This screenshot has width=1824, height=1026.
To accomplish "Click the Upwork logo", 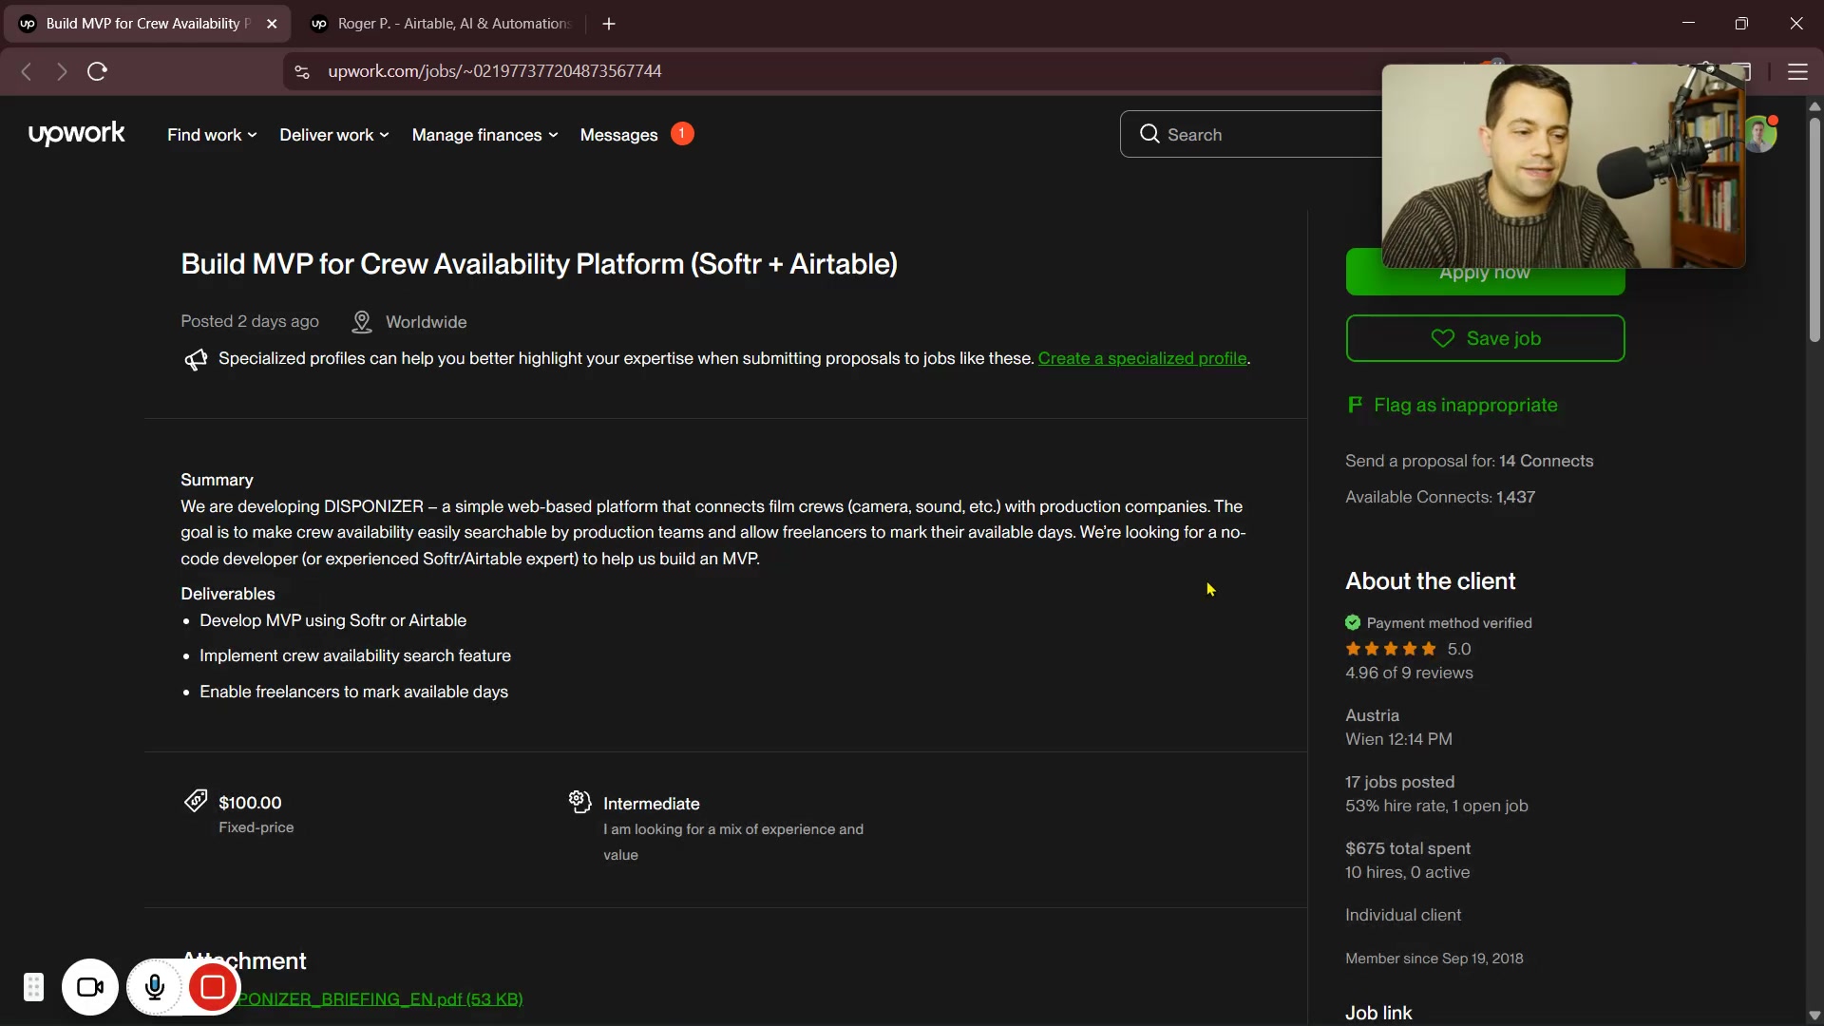I will click(x=76, y=134).
